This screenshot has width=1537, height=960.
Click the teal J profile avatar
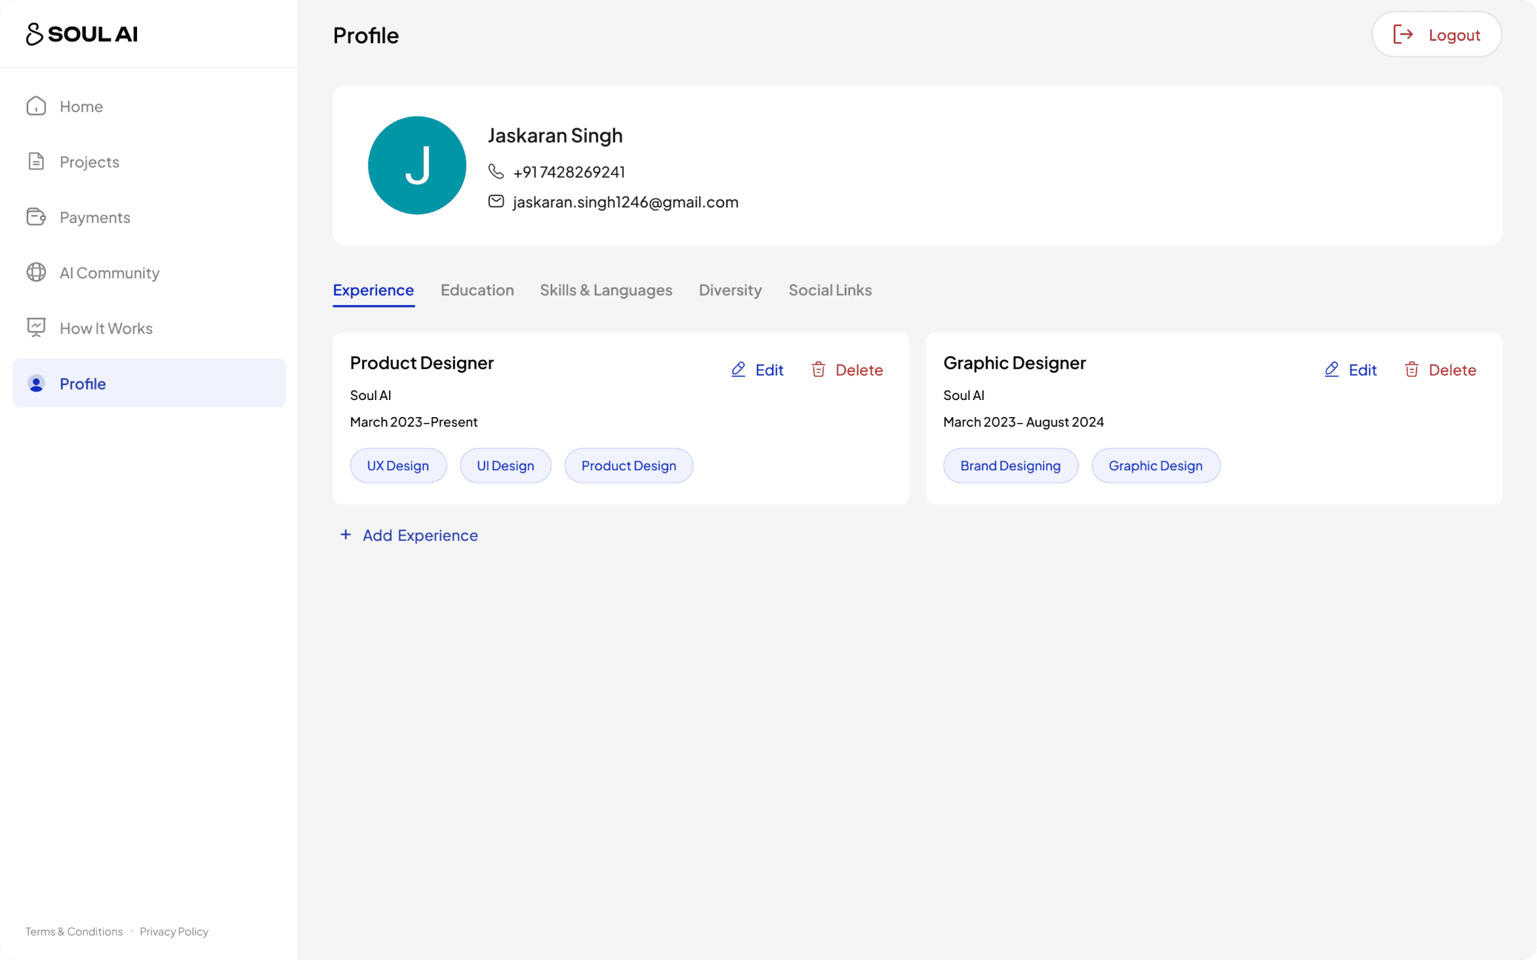pyautogui.click(x=417, y=165)
